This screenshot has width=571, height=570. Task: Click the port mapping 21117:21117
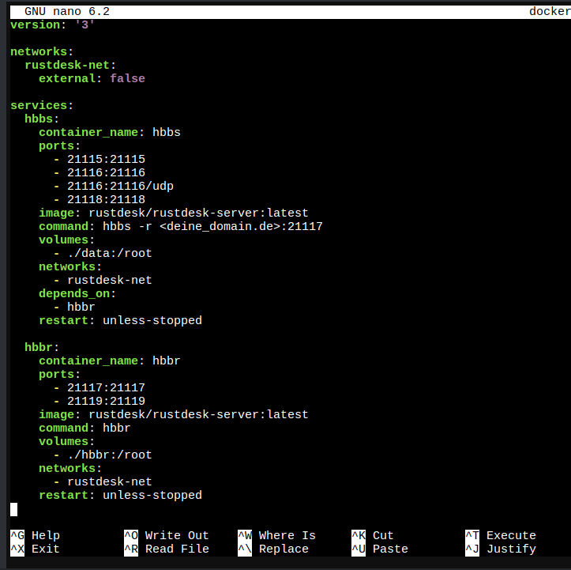pyautogui.click(x=106, y=388)
